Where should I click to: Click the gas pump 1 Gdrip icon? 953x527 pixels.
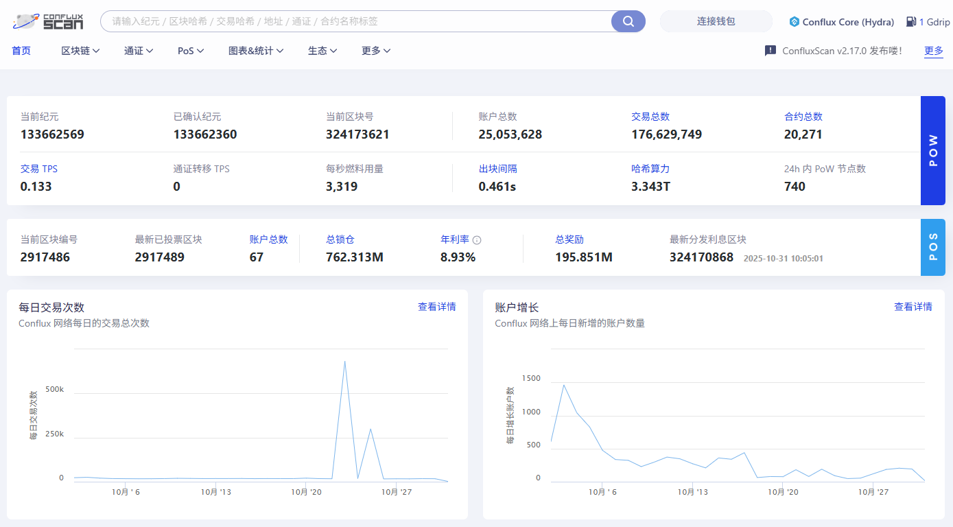(x=911, y=22)
